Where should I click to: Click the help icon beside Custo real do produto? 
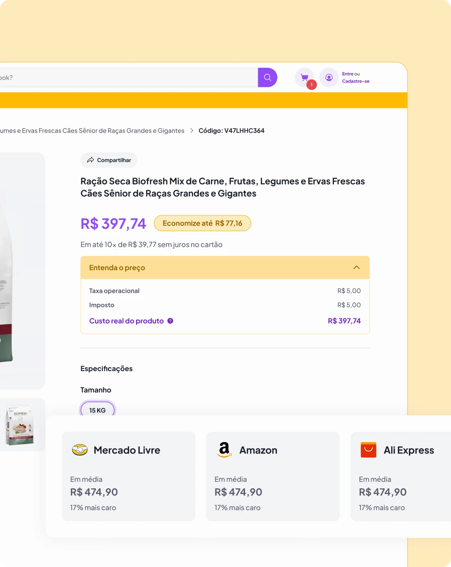[x=170, y=321]
